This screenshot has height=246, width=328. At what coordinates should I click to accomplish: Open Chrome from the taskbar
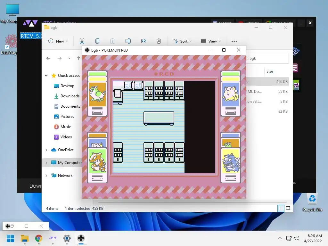pyautogui.click(x=38, y=238)
